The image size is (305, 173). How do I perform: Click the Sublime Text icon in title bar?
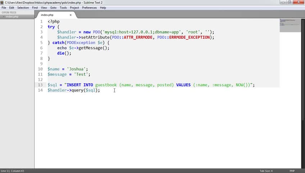click(x=2, y=2)
